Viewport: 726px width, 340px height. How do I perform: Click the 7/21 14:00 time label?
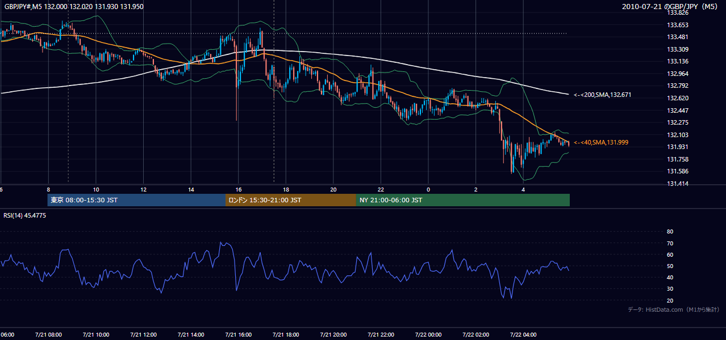coord(191,335)
